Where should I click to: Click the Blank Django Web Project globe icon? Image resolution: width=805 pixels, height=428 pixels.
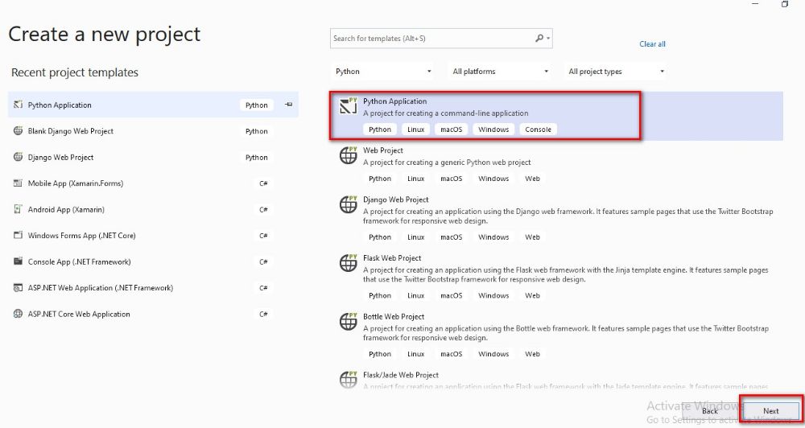click(x=18, y=131)
